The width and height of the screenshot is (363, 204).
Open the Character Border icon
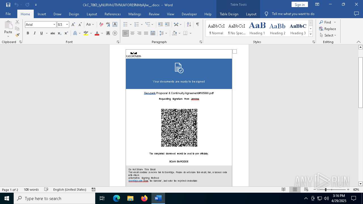click(x=115, y=24)
